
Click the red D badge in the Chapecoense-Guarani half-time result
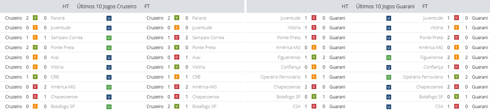tap(314, 87)
